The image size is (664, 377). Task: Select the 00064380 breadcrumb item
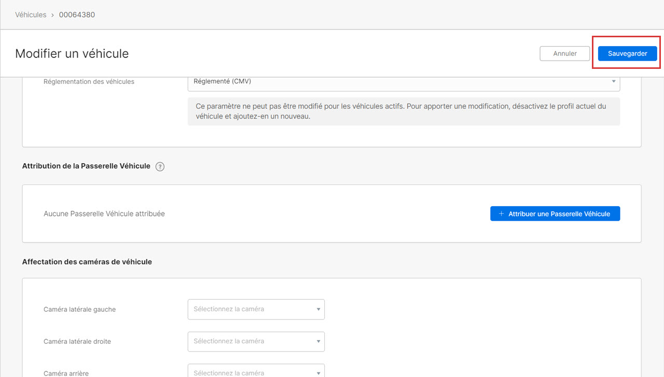coord(77,15)
